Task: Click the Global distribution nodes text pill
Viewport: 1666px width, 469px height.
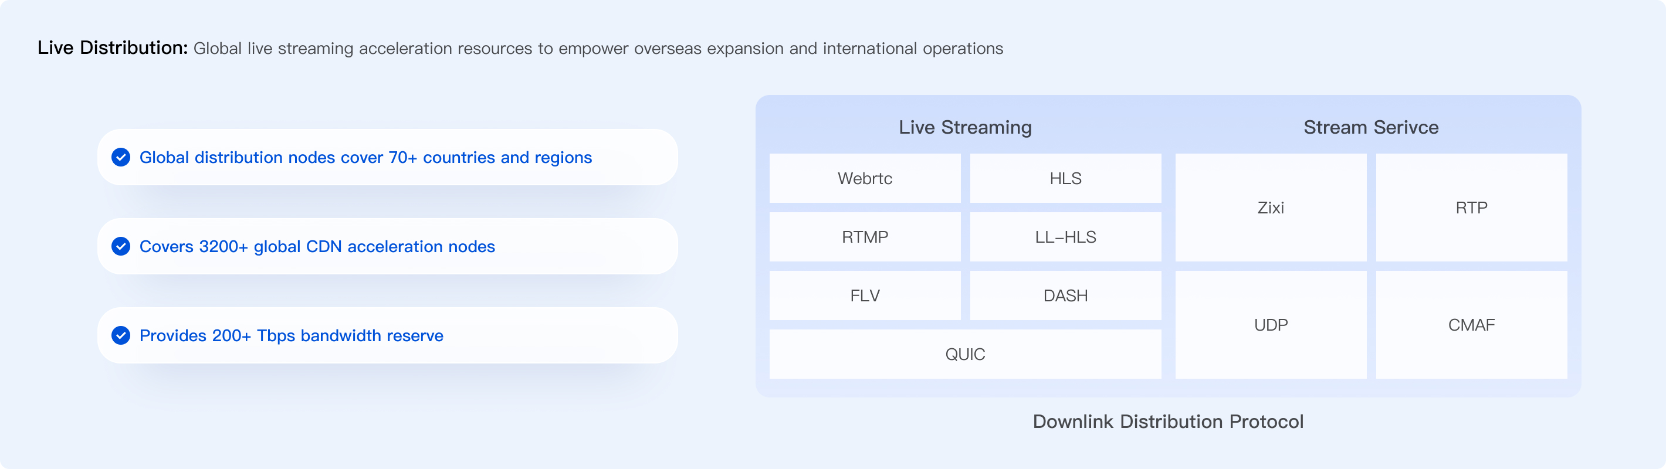Action: [x=365, y=158]
